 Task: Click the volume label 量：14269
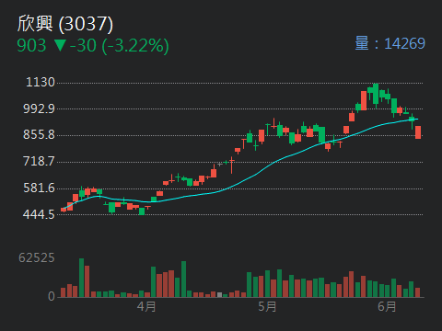390,43
